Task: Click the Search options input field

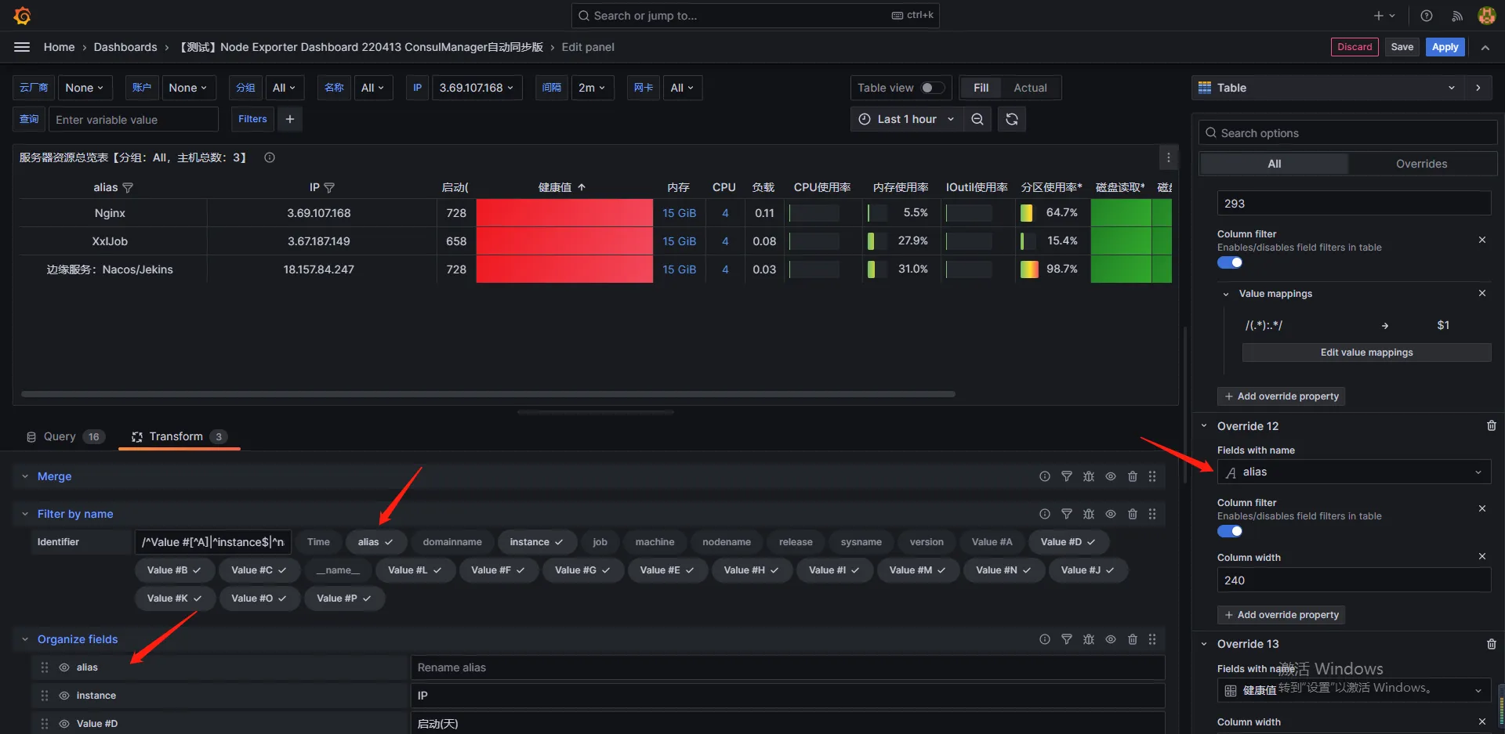Action: 1347,133
